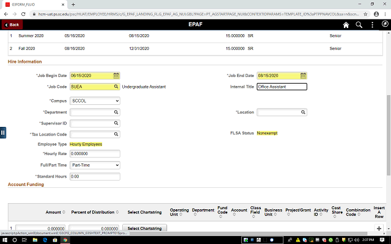391x244 pixels.
Task: Click the Account Funding section heading
Action: tap(26, 184)
